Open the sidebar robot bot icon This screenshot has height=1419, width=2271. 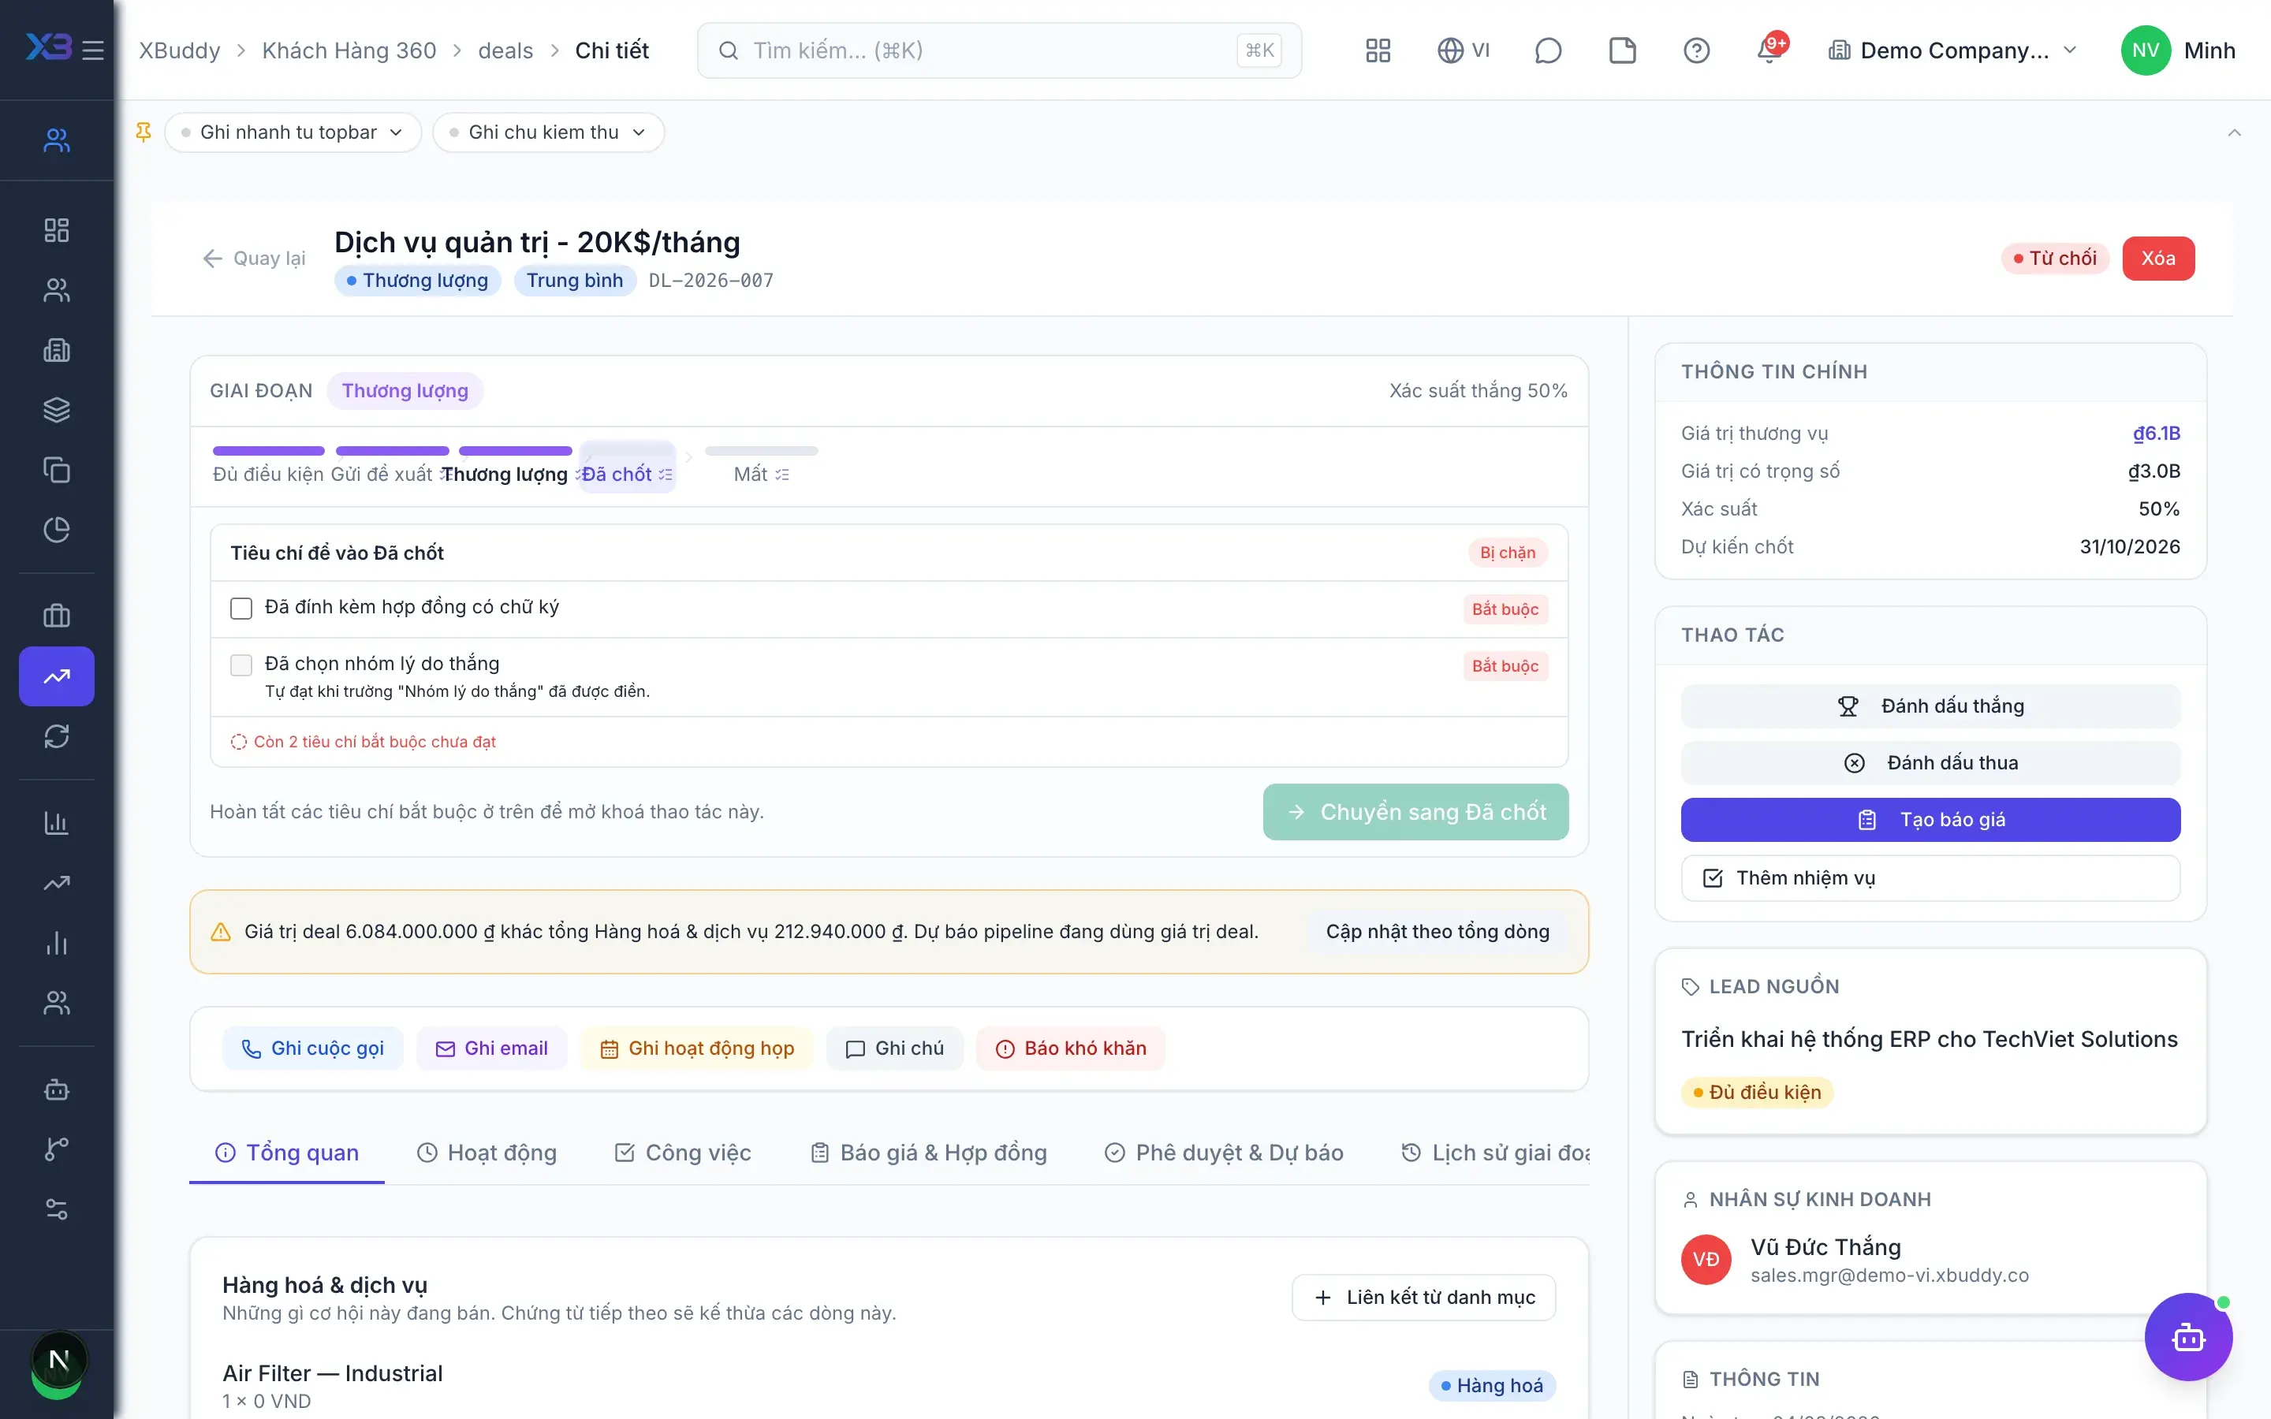click(56, 1089)
